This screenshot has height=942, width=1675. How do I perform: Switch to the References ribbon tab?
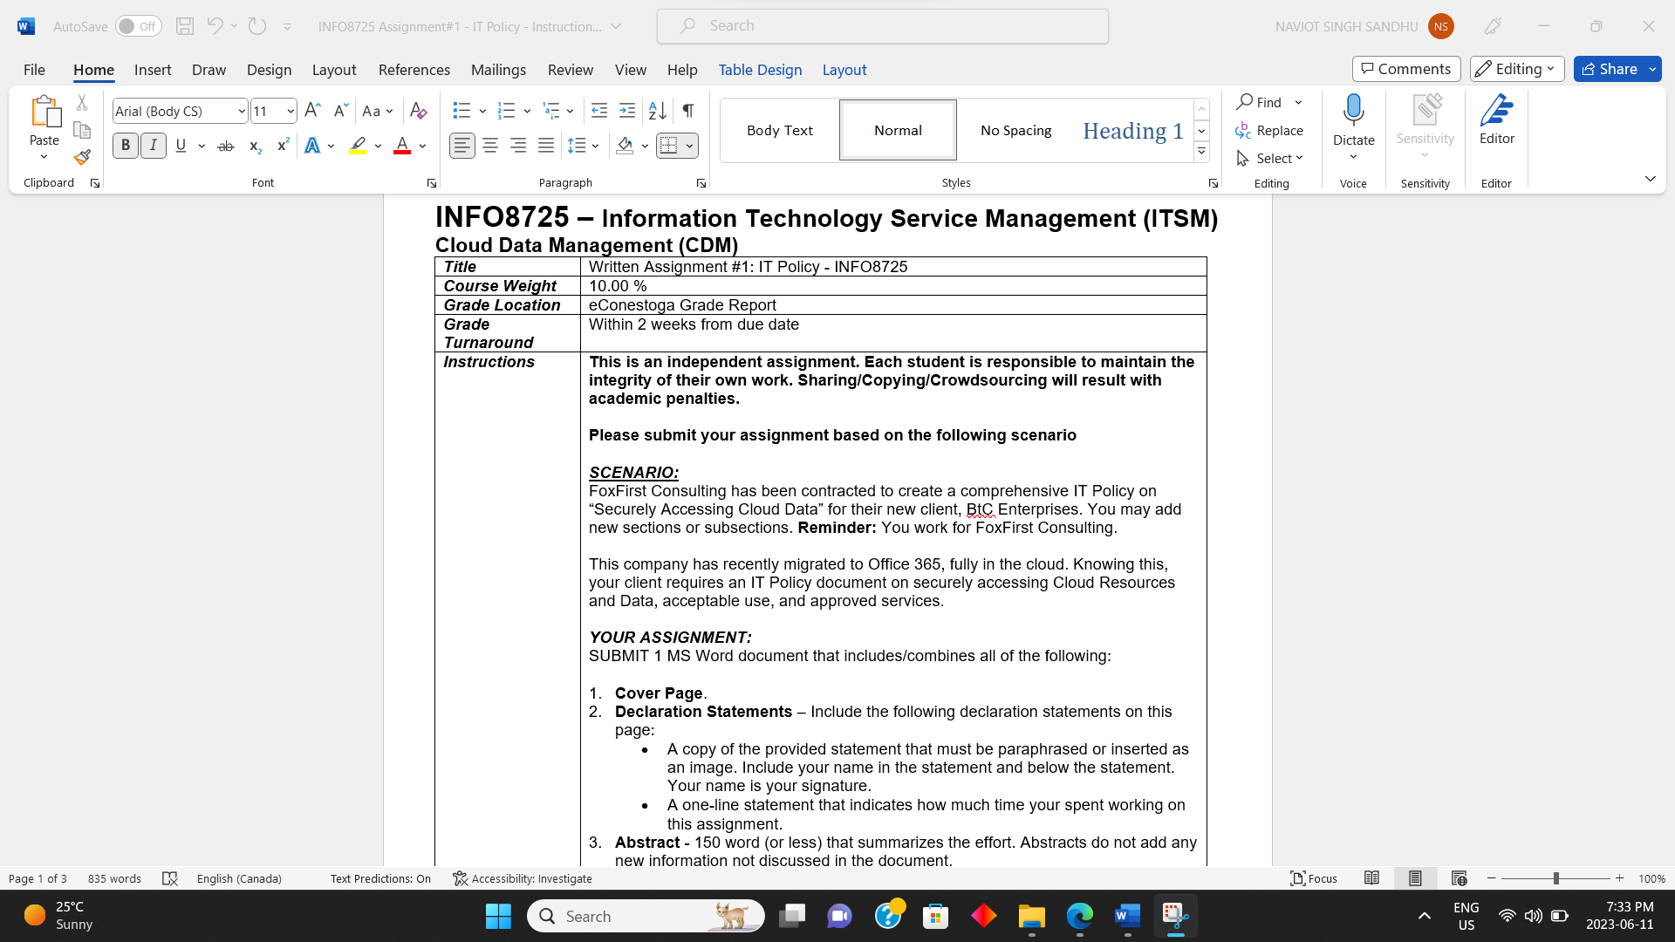coord(414,70)
